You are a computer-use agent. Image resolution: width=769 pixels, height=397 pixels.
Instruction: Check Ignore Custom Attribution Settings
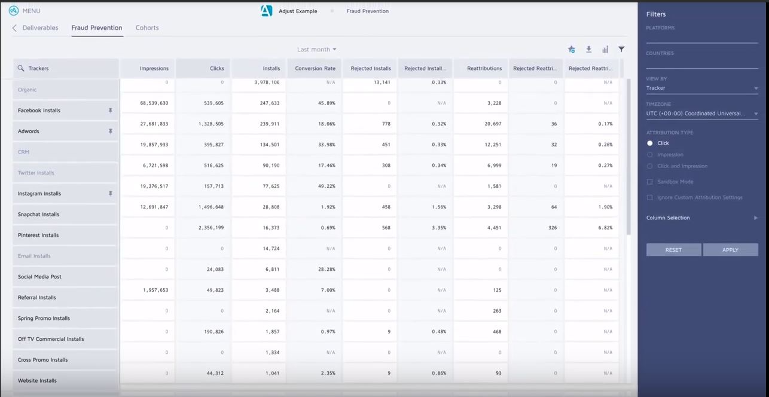pyautogui.click(x=650, y=197)
